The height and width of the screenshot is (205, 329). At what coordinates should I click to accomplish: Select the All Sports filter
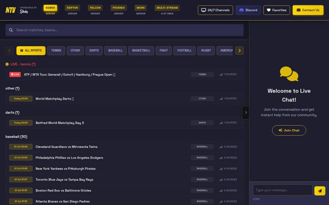click(x=31, y=51)
